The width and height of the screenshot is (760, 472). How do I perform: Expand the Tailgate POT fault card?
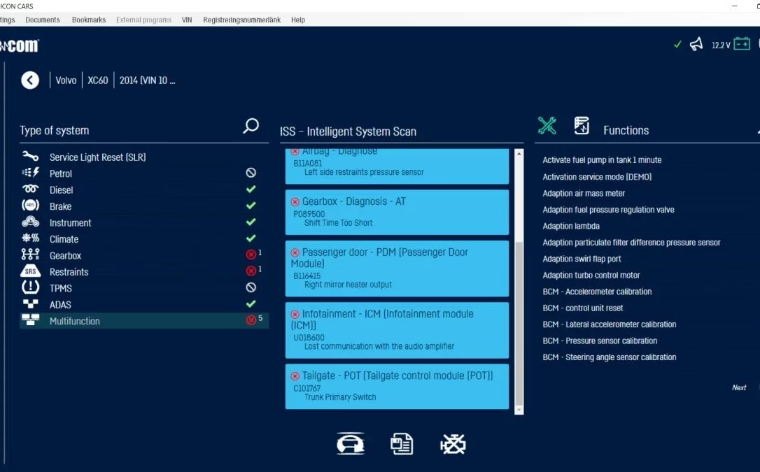click(x=397, y=386)
